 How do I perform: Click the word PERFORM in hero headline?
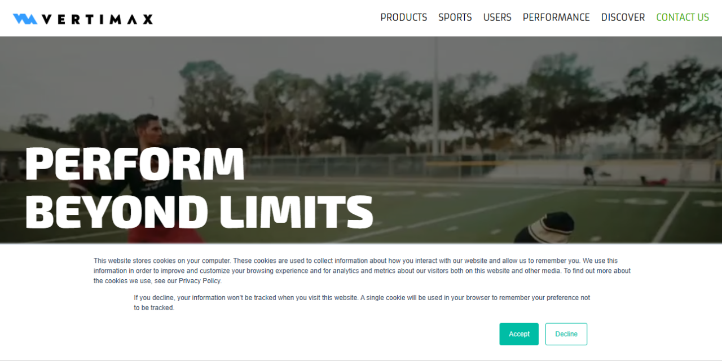click(135, 164)
